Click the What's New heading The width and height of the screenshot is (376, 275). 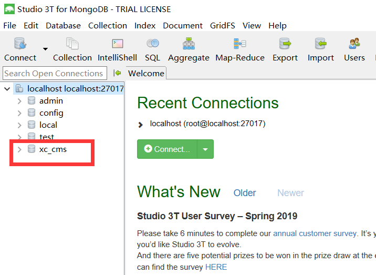pyautogui.click(x=179, y=192)
